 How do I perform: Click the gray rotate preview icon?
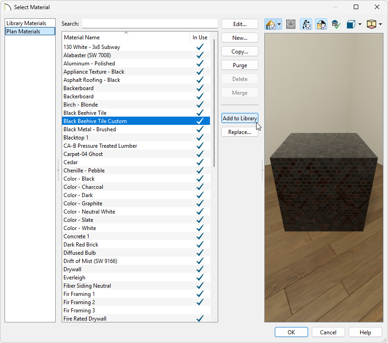(291, 24)
